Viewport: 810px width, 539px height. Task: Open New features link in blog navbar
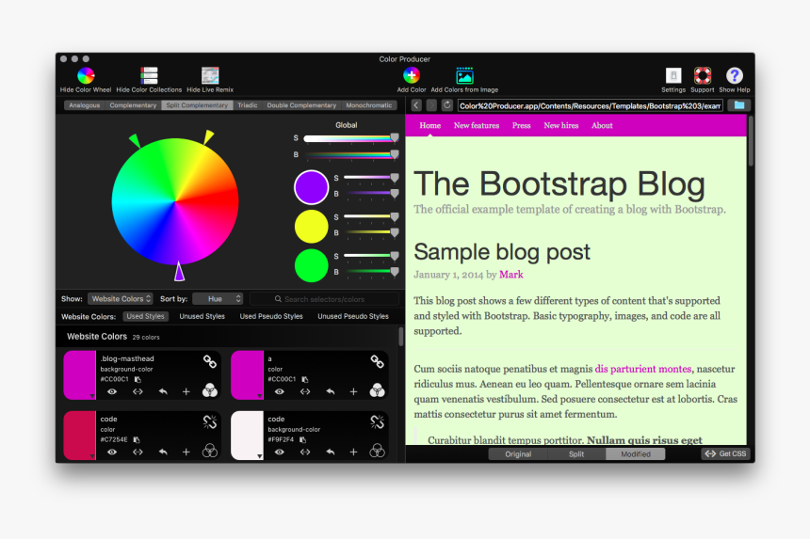477,125
